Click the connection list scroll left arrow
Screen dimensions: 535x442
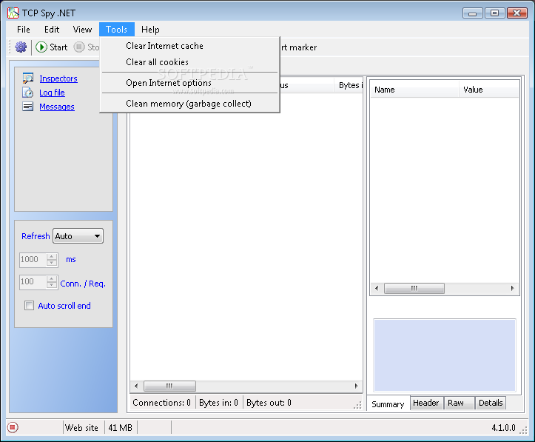tap(136, 386)
